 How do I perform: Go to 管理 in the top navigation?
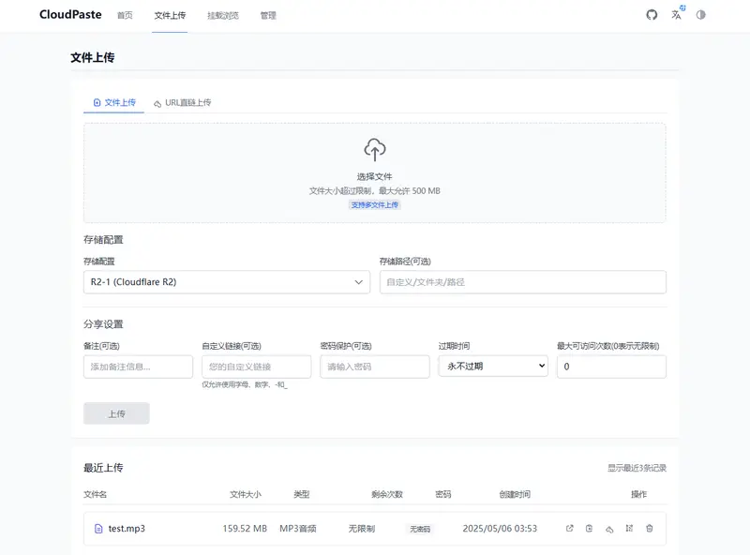coord(268,16)
